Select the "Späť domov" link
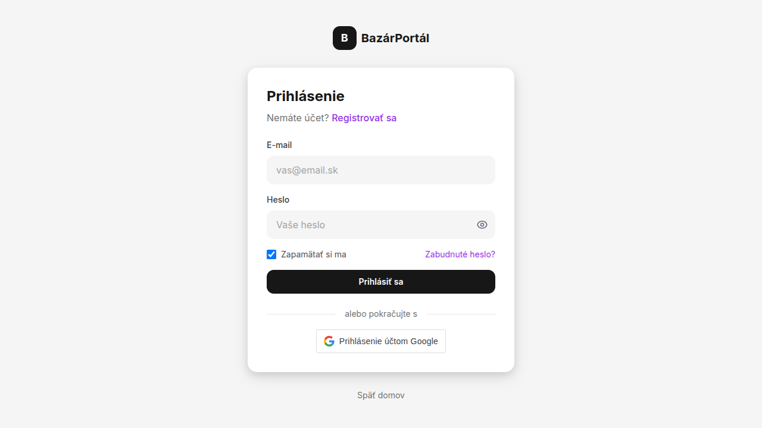Screen dimensions: 762x428 click(x=380, y=395)
